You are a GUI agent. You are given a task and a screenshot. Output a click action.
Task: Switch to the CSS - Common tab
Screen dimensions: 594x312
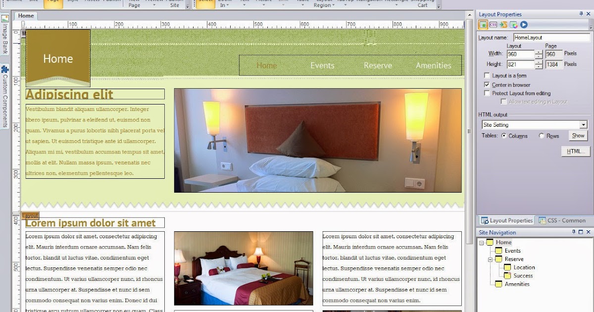[x=562, y=220]
